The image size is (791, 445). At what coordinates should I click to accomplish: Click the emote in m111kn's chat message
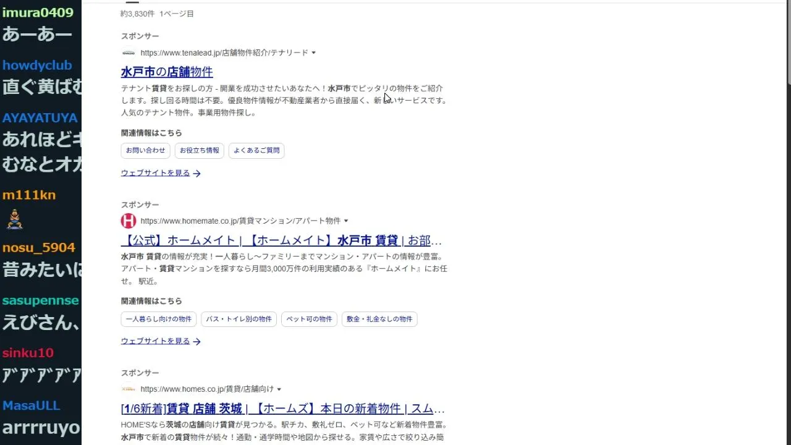click(15, 219)
